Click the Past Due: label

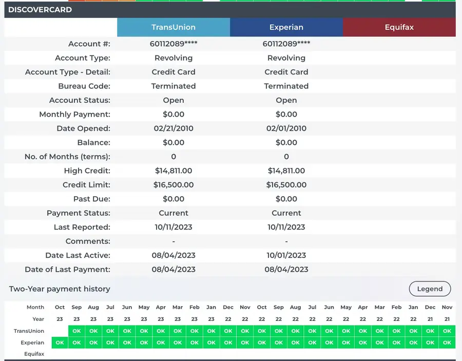(x=92, y=199)
